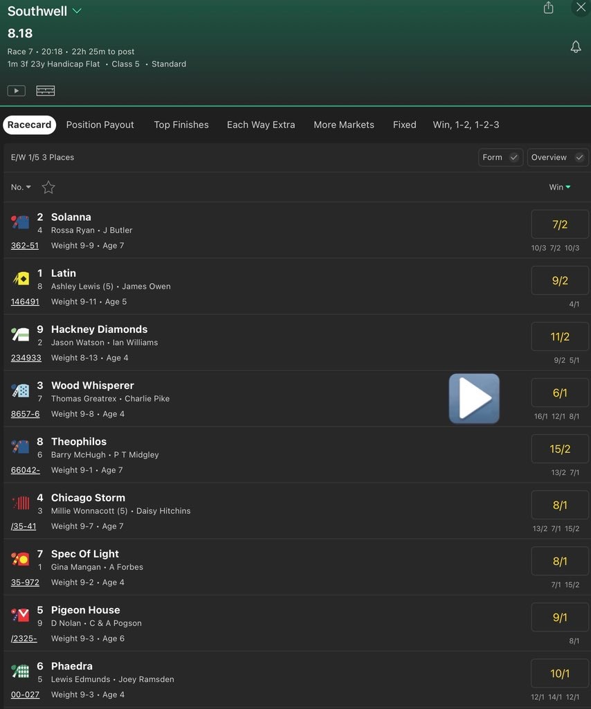Tap Spec Of Light's silks icon

click(20, 559)
